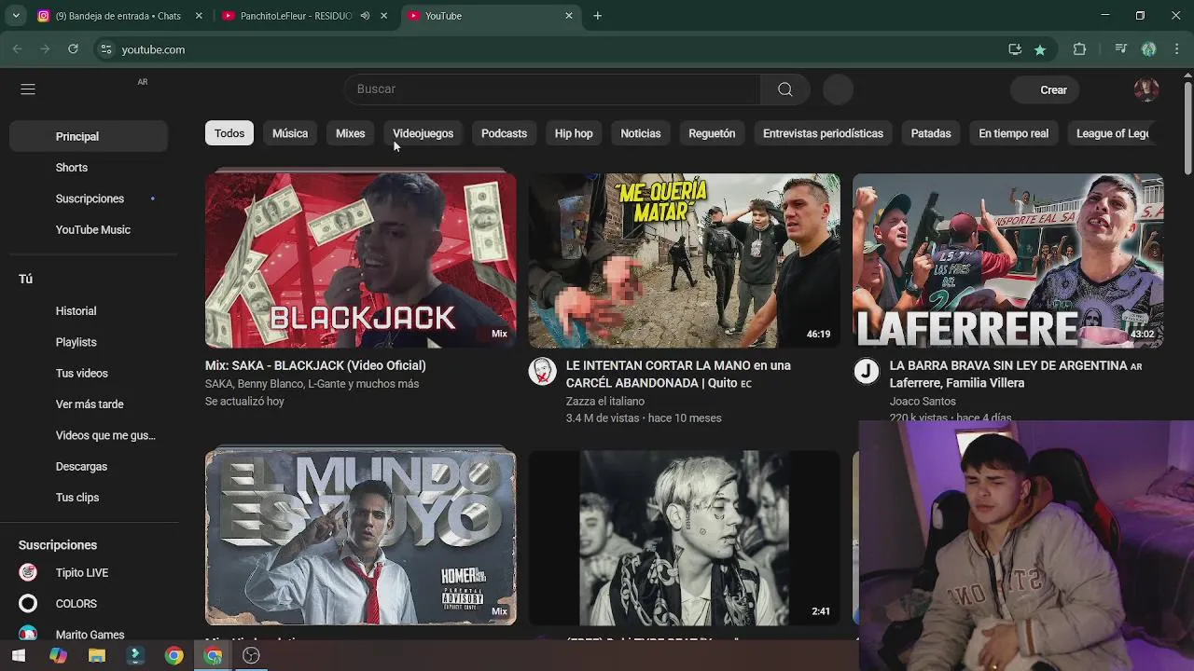1194x671 pixels.
Task: Play the ME QUERÍA MATAR video thumbnail
Action: 684,260
